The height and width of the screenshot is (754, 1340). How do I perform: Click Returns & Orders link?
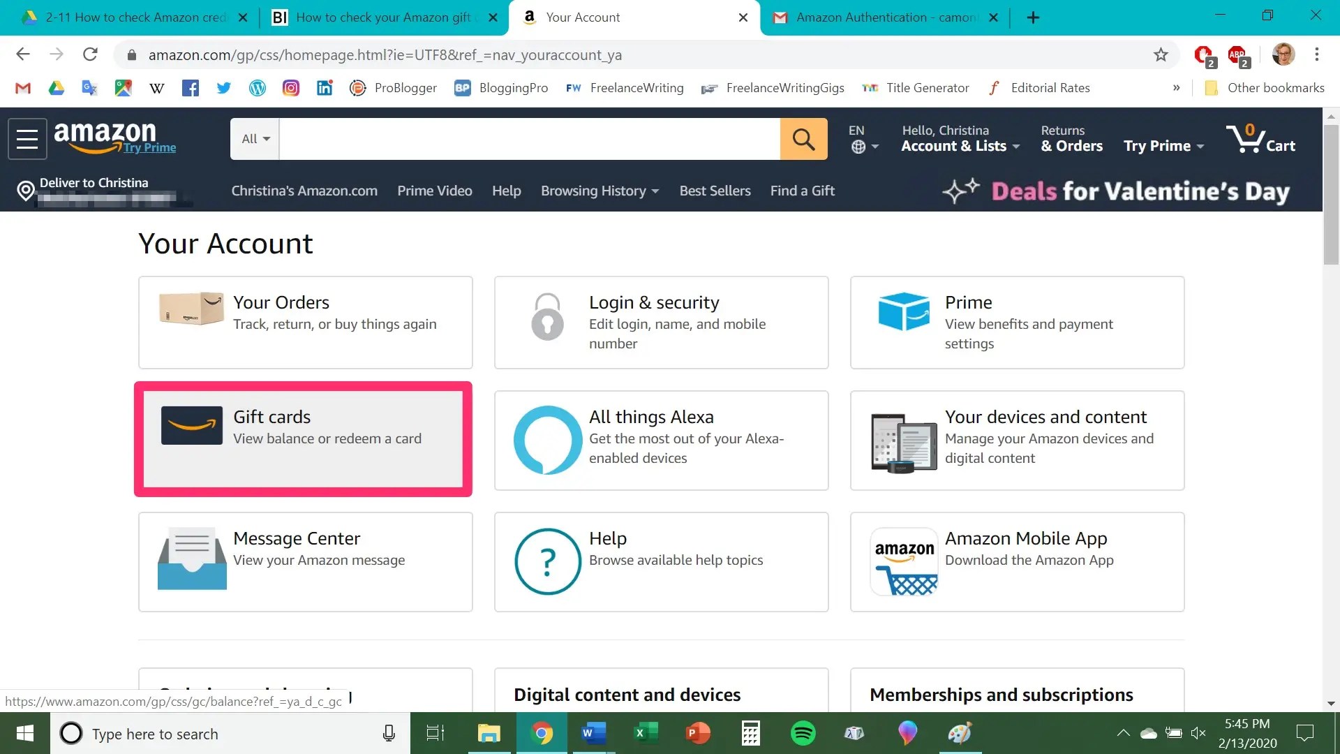(1071, 139)
